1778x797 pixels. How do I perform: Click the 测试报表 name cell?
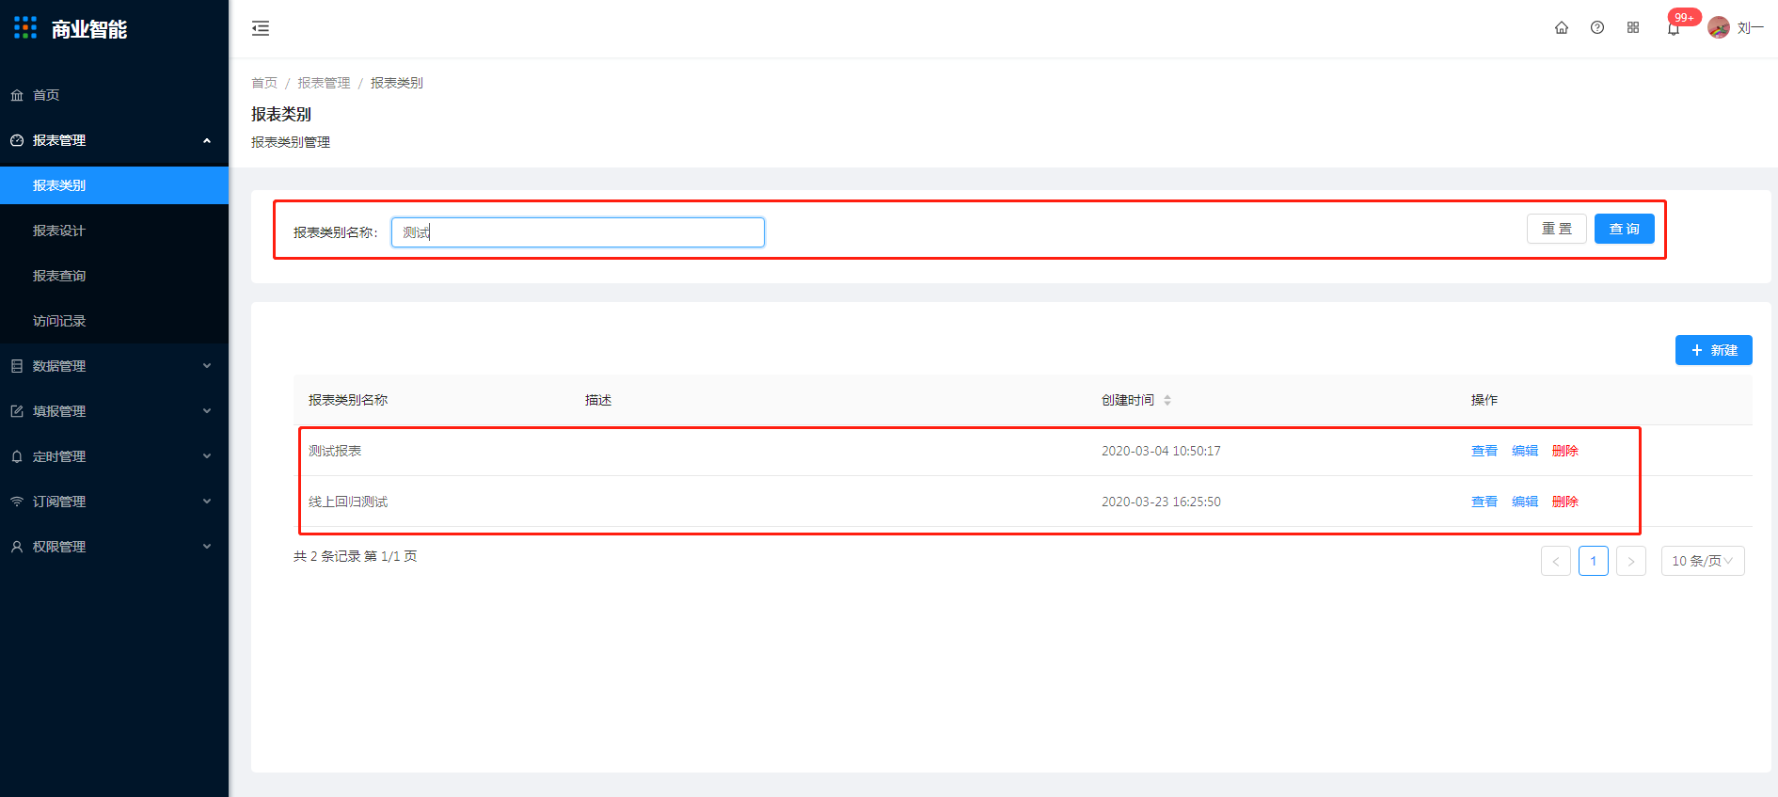pos(335,451)
